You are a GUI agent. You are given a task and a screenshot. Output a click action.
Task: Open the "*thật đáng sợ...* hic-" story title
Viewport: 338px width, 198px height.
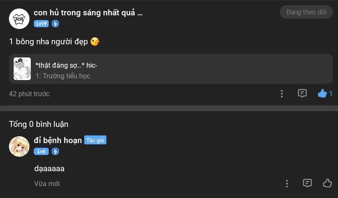[x=66, y=65]
